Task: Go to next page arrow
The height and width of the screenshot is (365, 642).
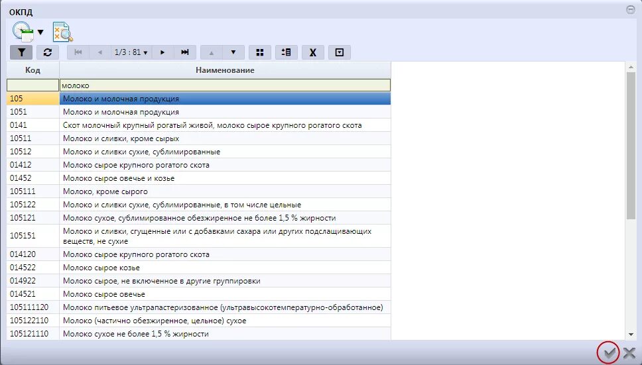Action: [162, 52]
